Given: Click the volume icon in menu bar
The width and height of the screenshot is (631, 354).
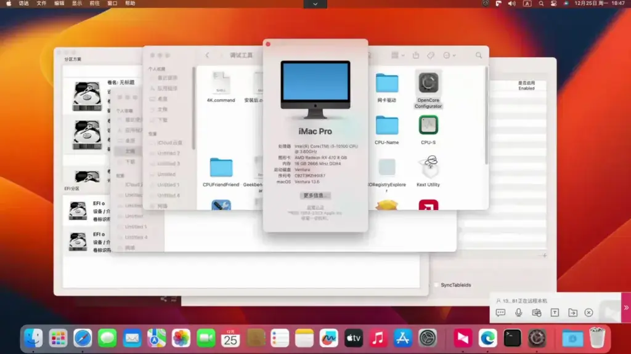Looking at the screenshot, I should [x=511, y=3].
